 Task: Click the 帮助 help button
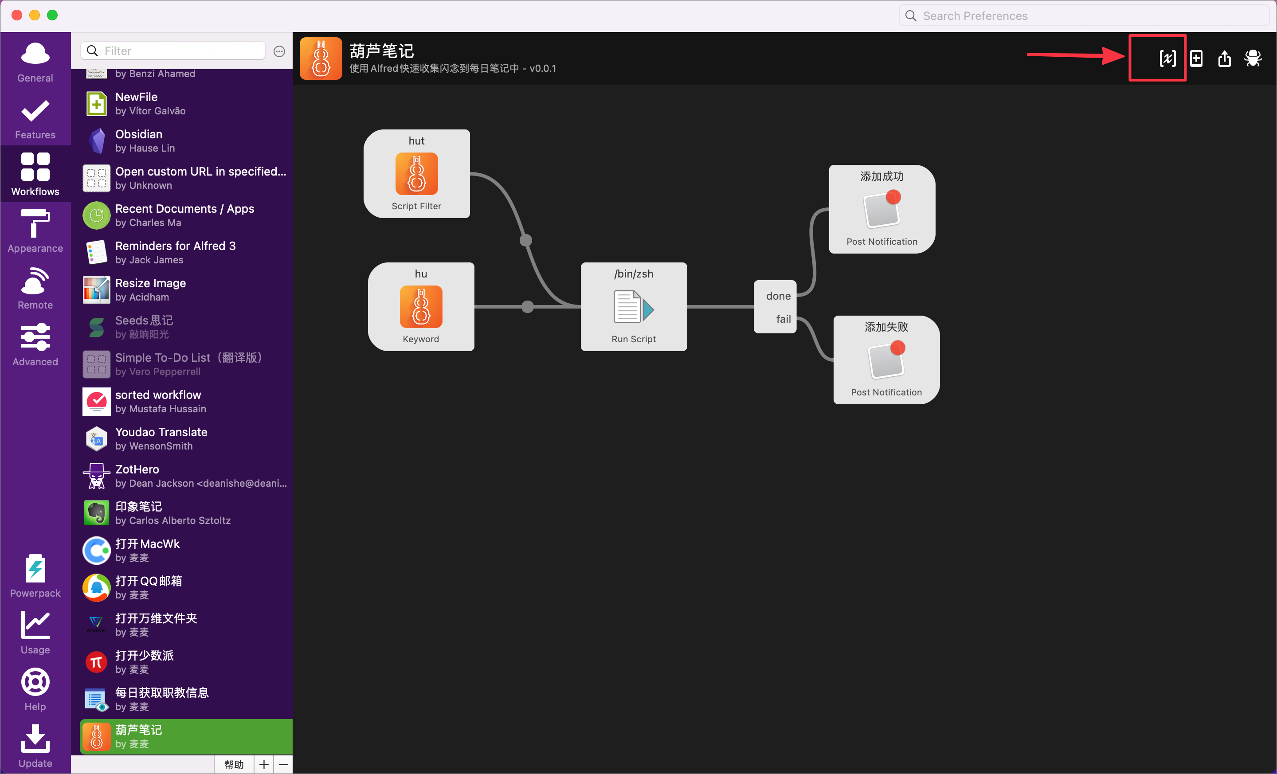(234, 764)
